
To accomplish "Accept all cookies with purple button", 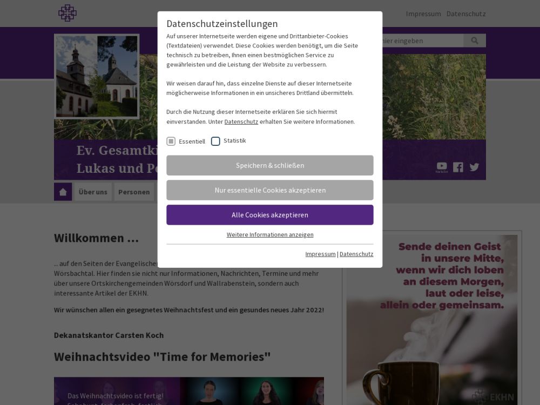I will tap(270, 215).
